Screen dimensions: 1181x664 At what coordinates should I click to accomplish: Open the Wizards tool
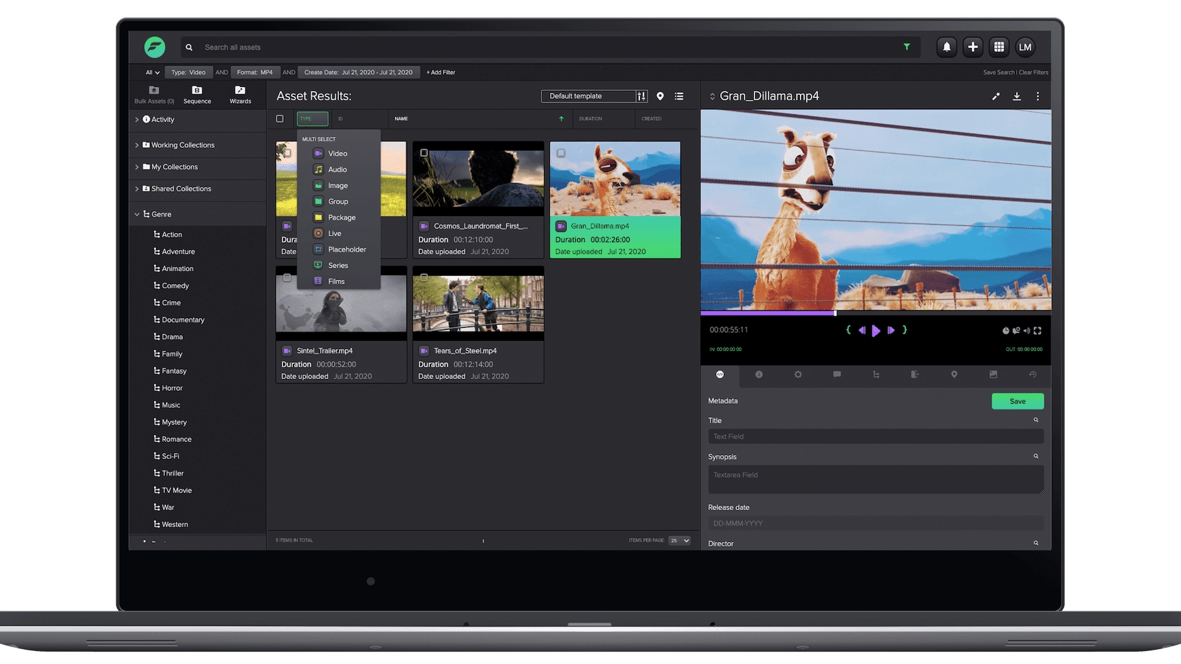(240, 94)
